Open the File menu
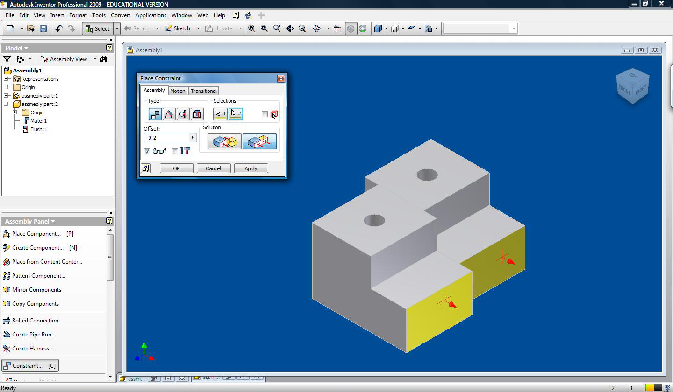The width and height of the screenshot is (673, 392). point(10,15)
